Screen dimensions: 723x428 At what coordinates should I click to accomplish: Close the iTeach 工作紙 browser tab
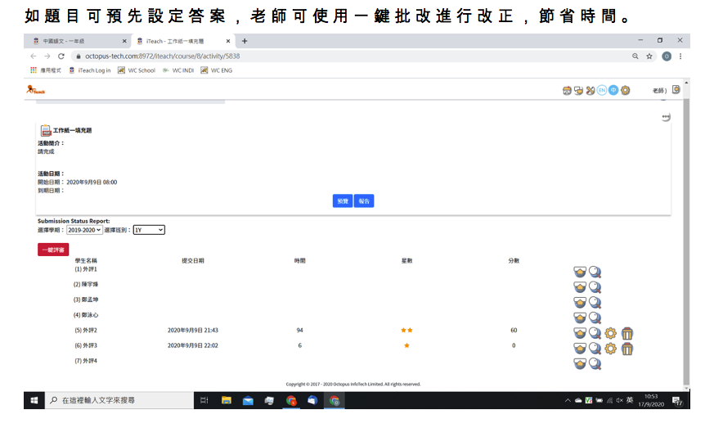228,41
